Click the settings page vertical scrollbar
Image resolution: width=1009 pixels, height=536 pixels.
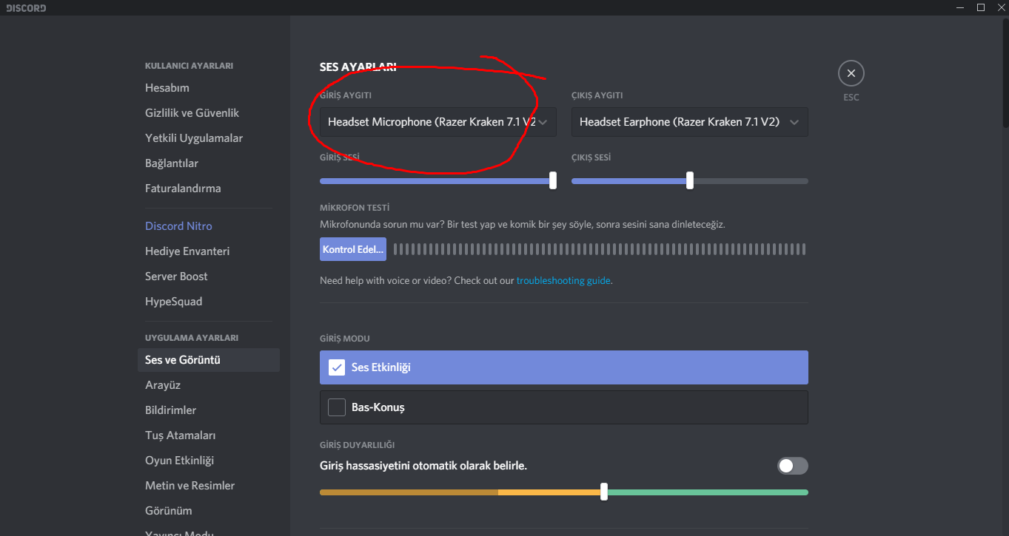[x=1005, y=72]
